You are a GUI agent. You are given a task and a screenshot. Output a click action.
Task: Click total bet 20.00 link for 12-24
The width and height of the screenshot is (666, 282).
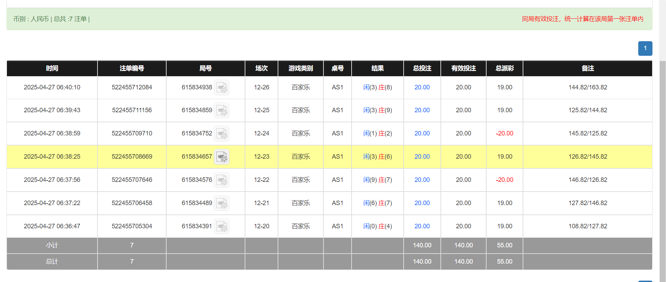coord(422,133)
